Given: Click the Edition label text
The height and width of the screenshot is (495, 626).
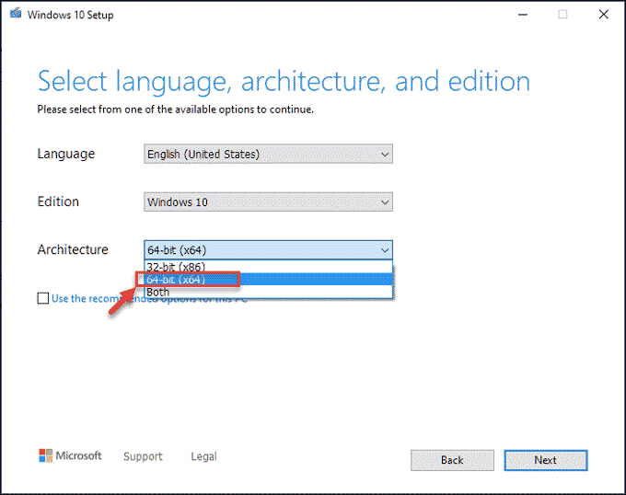Looking at the screenshot, I should pos(58,201).
